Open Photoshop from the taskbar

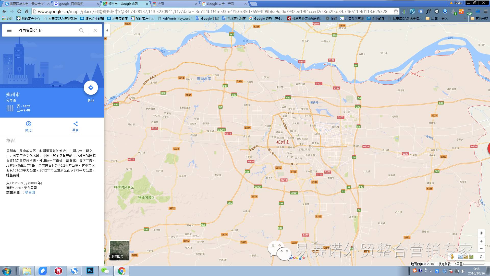pos(90,271)
